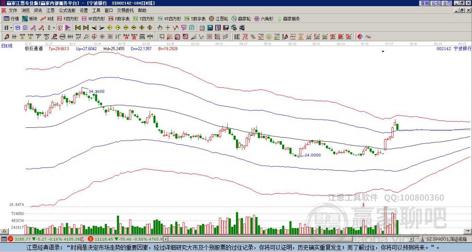472x252 pixels.
Task: Click the 日K线 label
Action: 7,46
